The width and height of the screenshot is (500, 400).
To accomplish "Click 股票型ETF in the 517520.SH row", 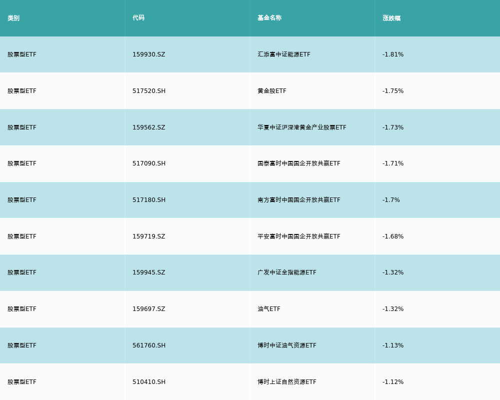I will (x=22, y=91).
